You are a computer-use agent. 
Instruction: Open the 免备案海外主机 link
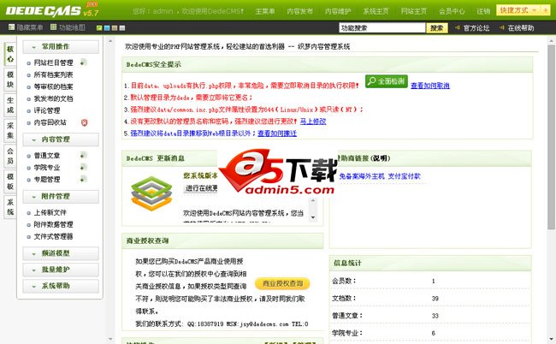(x=362, y=176)
